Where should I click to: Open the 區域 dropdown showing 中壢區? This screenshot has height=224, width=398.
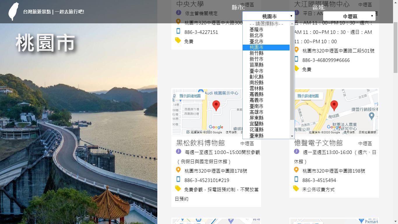pyautogui.click(x=349, y=16)
